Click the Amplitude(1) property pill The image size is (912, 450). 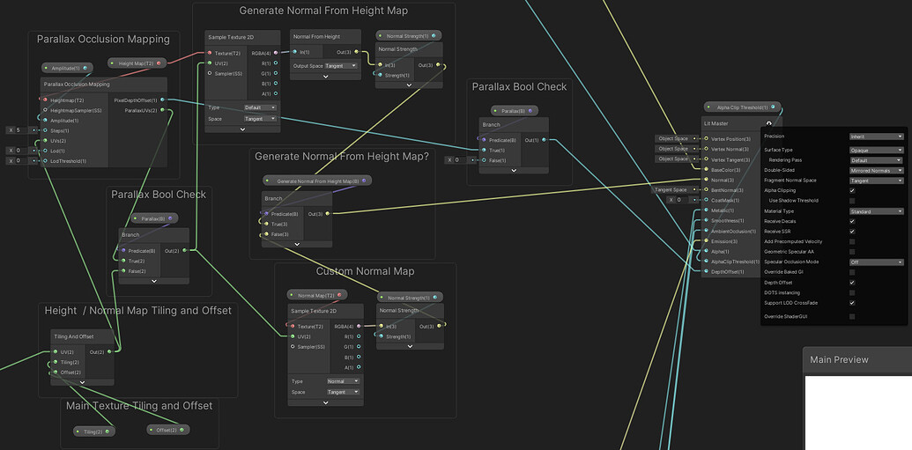click(68, 68)
